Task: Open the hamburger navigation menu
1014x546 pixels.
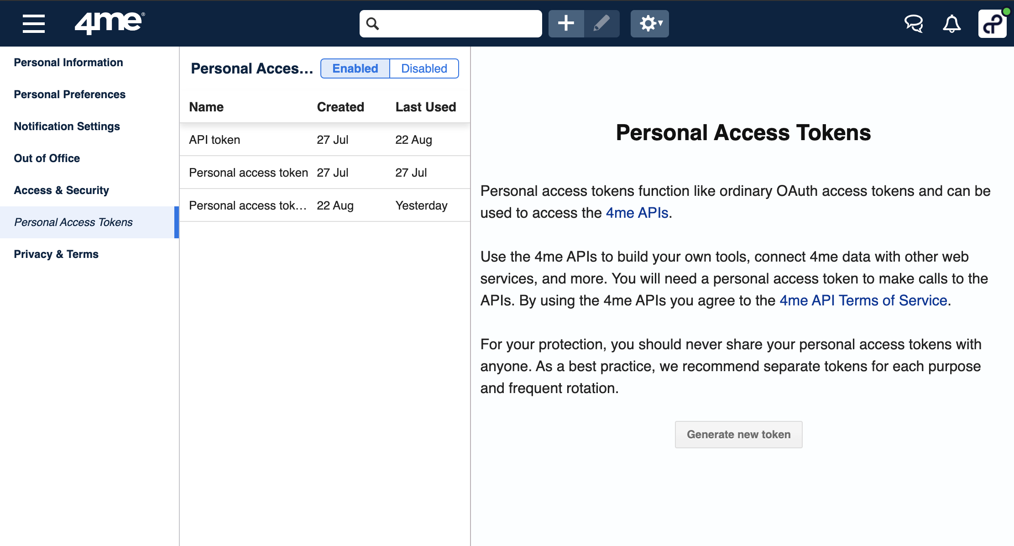Action: click(34, 24)
